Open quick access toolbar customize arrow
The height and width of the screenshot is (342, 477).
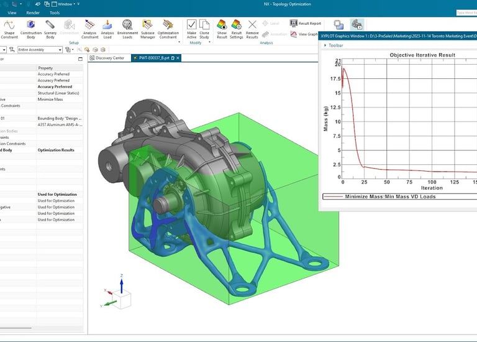pyautogui.click(x=78, y=4)
